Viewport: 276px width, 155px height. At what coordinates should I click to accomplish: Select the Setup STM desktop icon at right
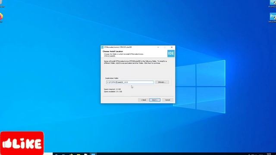(x=272, y=18)
